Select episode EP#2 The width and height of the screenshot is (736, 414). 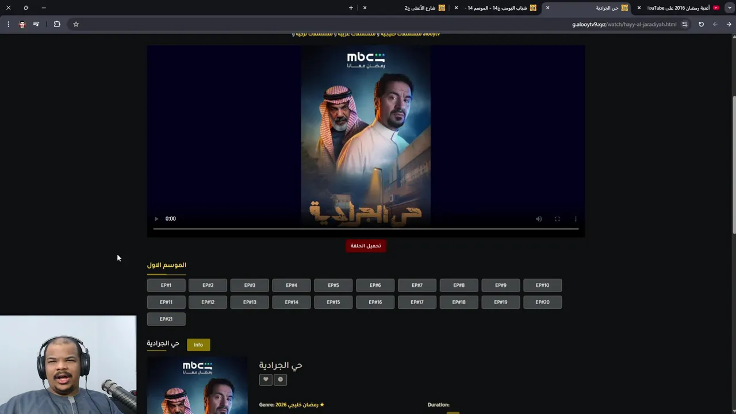tap(208, 285)
